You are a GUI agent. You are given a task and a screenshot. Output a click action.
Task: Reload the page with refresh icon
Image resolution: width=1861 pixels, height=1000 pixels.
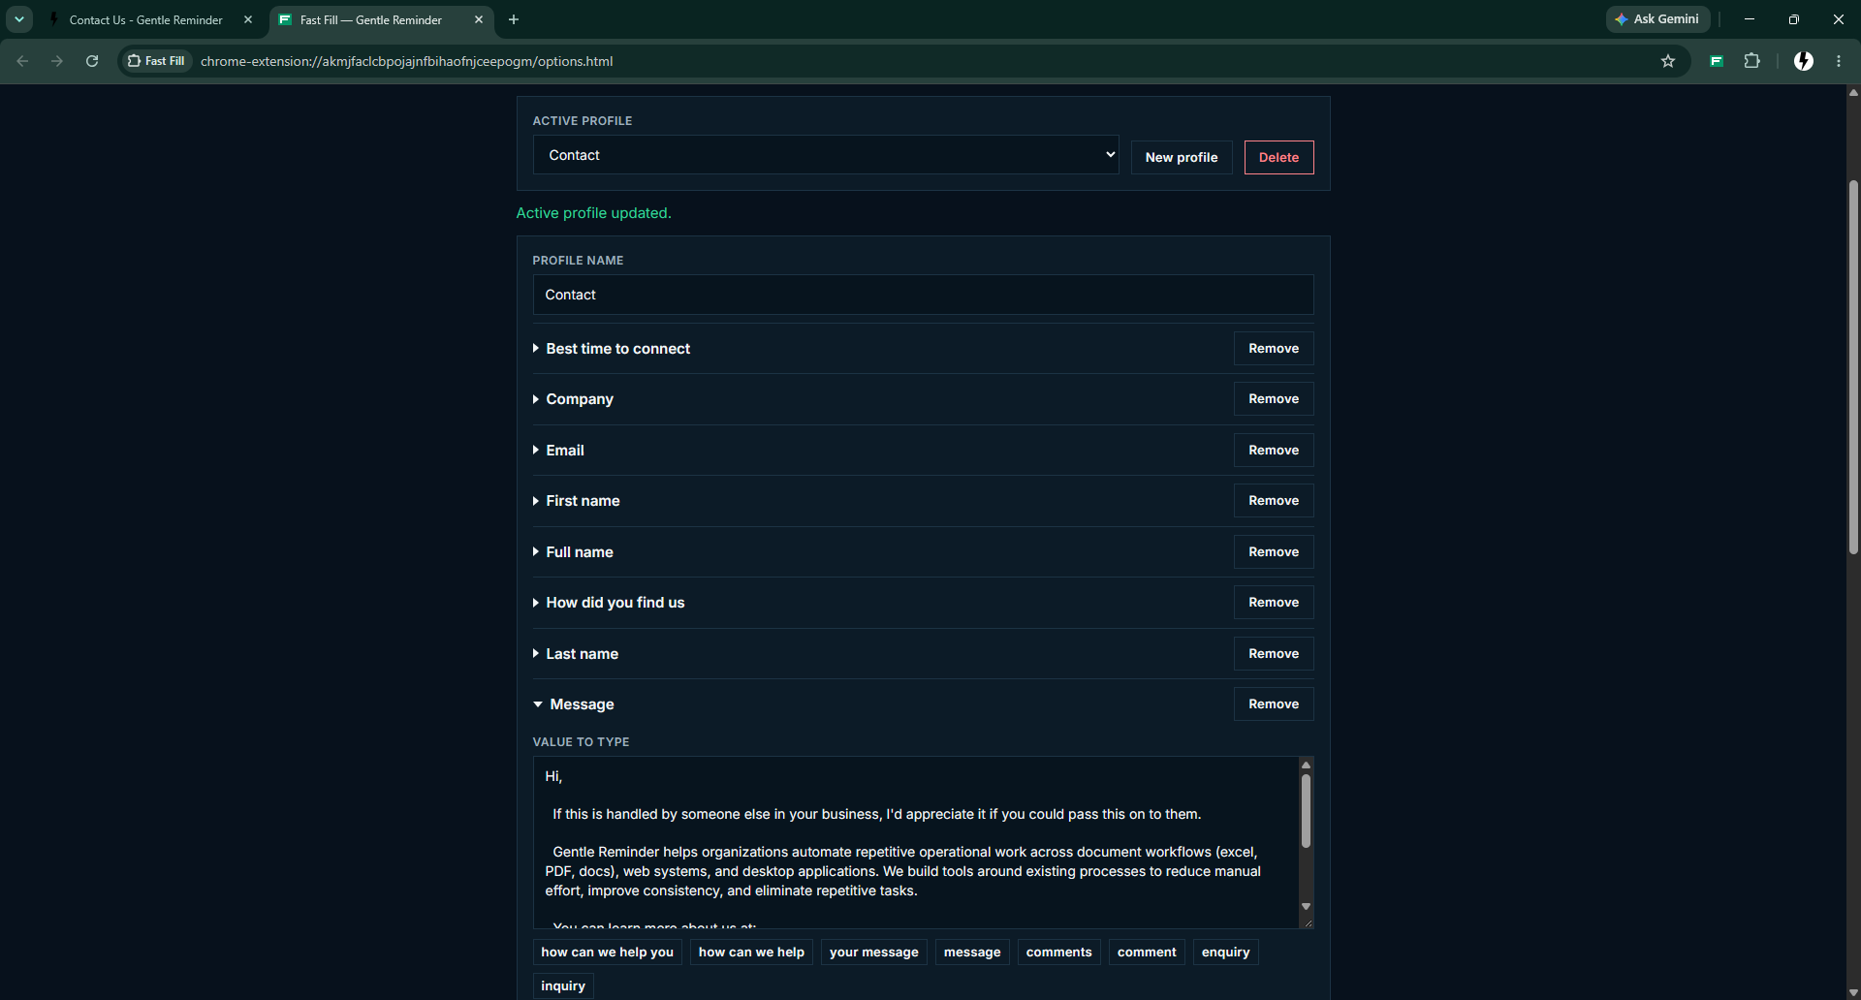coord(92,61)
